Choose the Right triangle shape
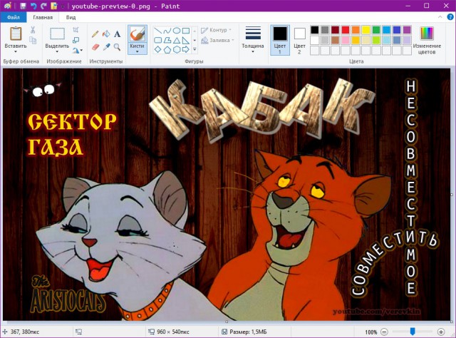Image resolution: width=456 pixels, height=338 pixels. coord(186,40)
